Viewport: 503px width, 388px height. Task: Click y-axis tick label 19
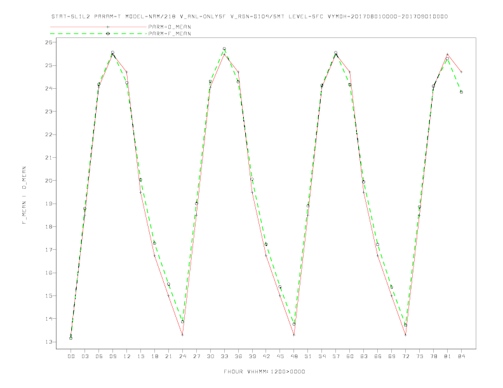coord(48,204)
